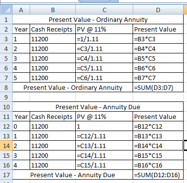The width and height of the screenshot is (187, 183).
Task: Click cell with formula =B3*C3
Action: pyautogui.click(x=158, y=39)
